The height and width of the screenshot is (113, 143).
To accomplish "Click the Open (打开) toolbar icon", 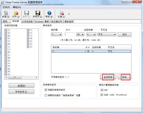I will click(16, 13).
